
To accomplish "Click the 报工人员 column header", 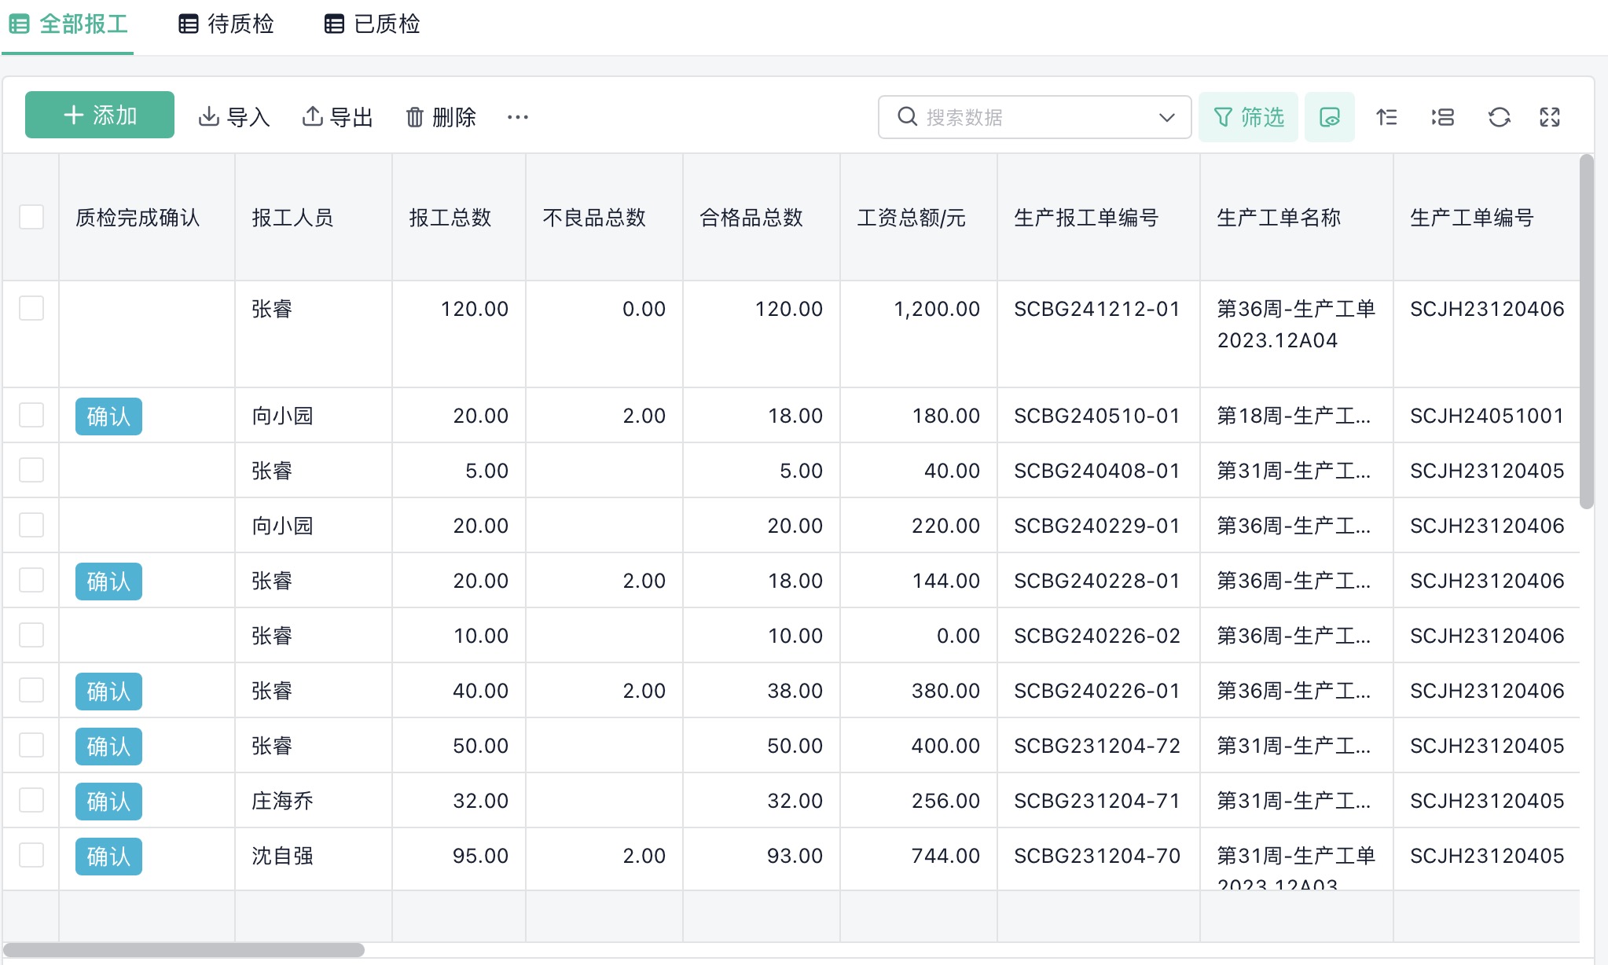I will (314, 217).
